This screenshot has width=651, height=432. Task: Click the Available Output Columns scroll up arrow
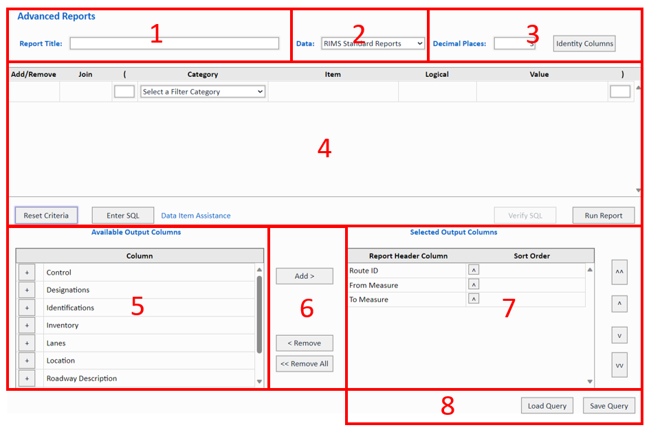click(x=259, y=270)
